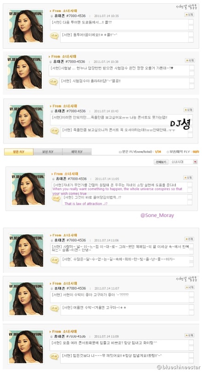Click the star icon on the 11:07 reply
Viewport: 202px width, 372px height.
pos(55,308)
